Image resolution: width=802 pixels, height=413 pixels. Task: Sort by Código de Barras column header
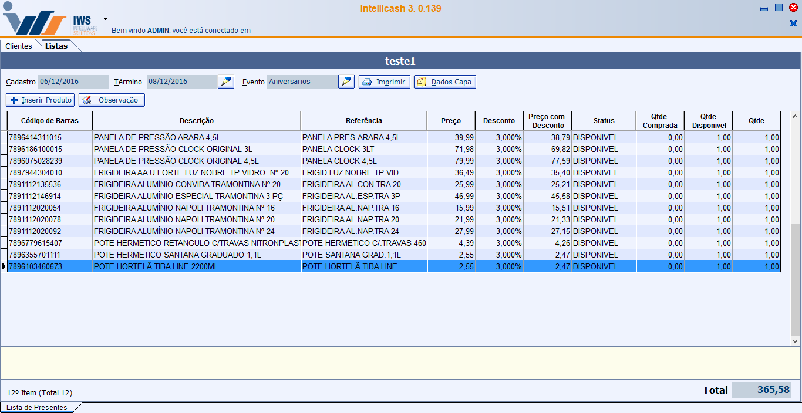[49, 121]
